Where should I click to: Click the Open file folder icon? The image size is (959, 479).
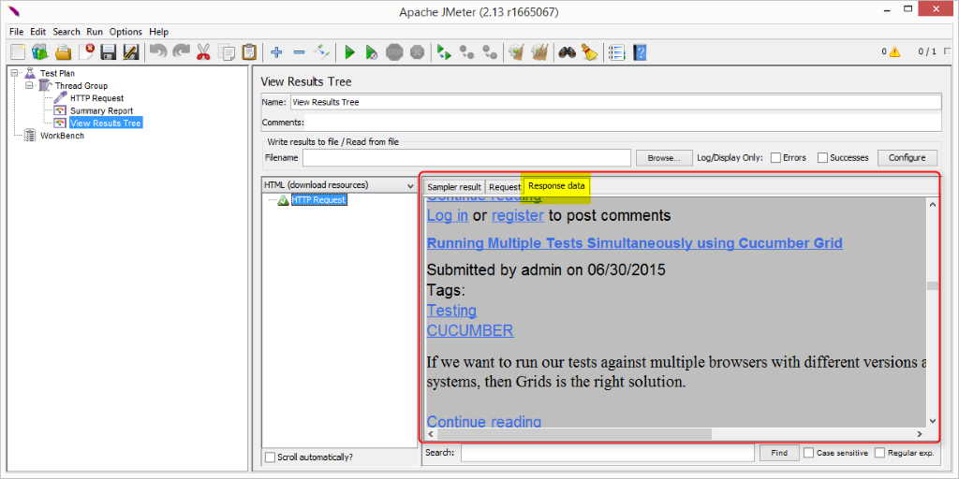tap(63, 52)
